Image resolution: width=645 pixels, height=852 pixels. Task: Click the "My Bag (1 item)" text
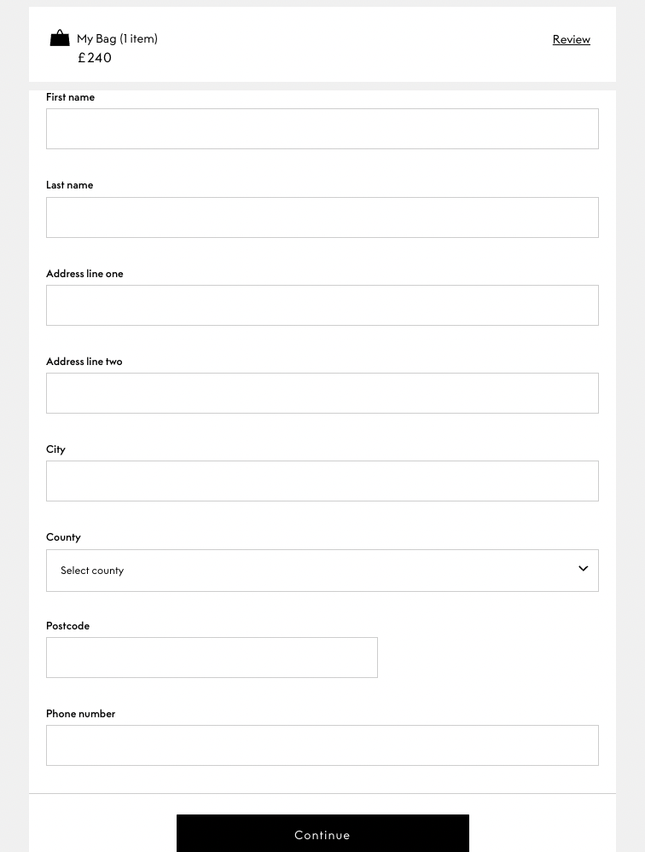point(117,38)
